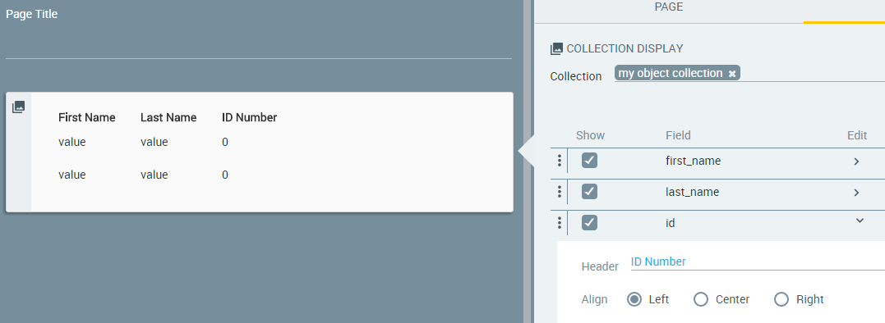The height and width of the screenshot is (323, 885).
Task: Toggle the Show checkbox for the id field
Action: coord(590,223)
